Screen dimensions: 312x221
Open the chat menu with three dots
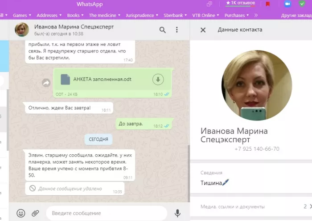(x=177, y=30)
